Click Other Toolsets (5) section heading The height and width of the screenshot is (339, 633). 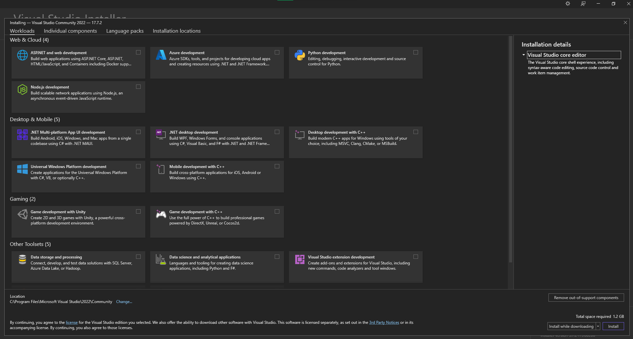pos(30,244)
